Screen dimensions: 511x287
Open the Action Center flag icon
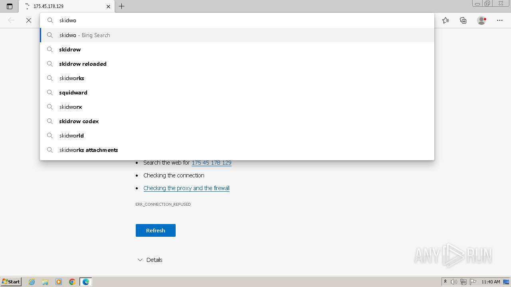(x=473, y=282)
